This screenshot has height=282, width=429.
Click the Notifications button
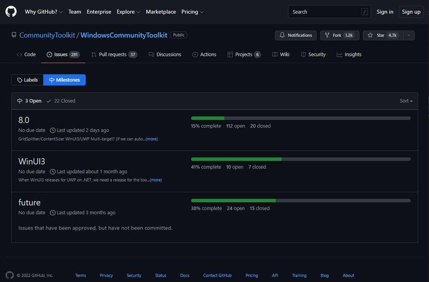296,35
